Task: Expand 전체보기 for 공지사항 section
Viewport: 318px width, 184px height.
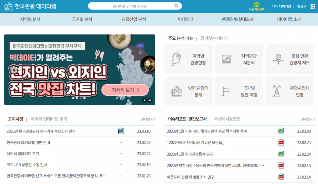Action: [x=148, y=119]
